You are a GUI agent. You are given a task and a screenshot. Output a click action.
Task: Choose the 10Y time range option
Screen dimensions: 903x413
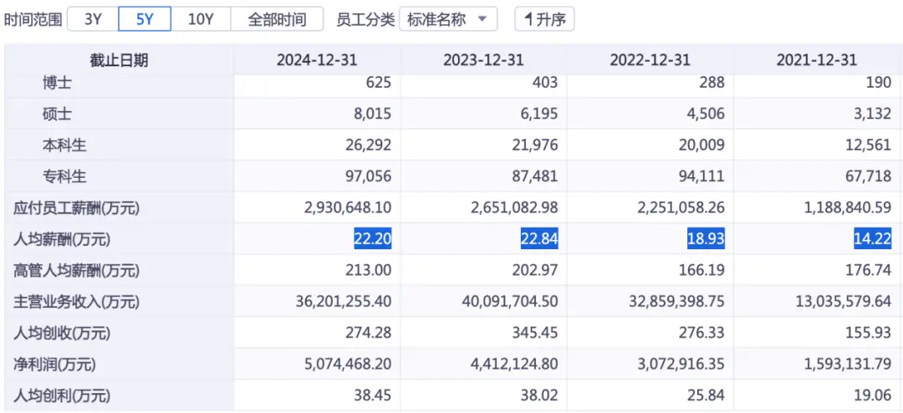click(x=201, y=19)
